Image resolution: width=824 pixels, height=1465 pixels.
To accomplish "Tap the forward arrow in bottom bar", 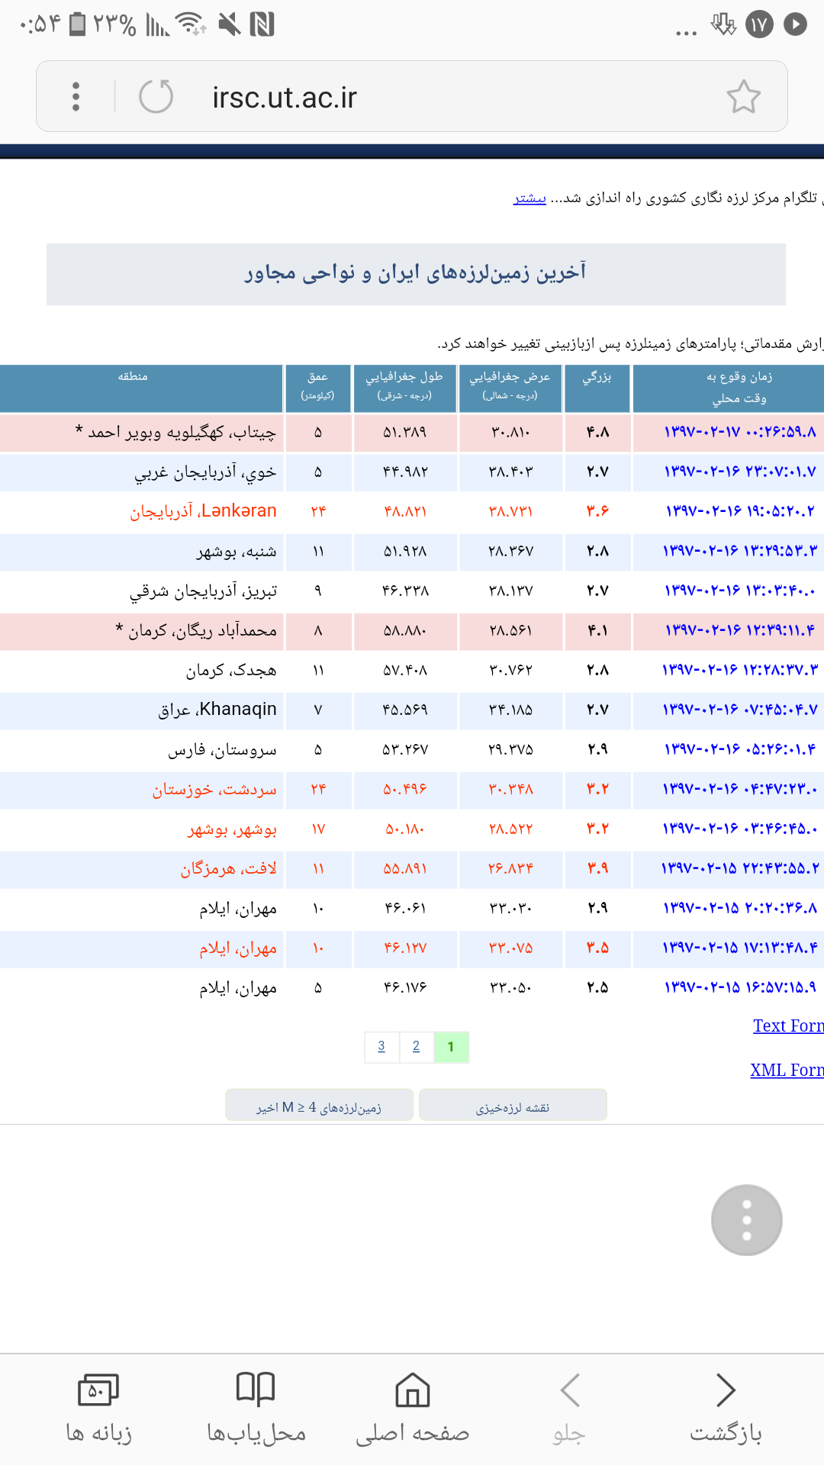I will coord(569,1409).
